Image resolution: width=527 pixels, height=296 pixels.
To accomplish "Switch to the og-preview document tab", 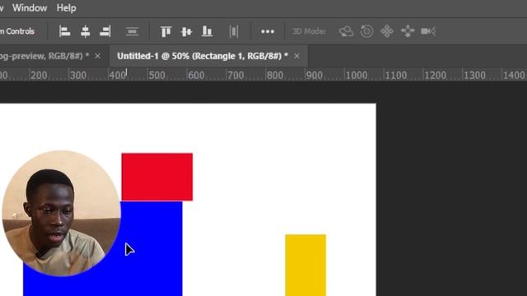I will pyautogui.click(x=44, y=56).
